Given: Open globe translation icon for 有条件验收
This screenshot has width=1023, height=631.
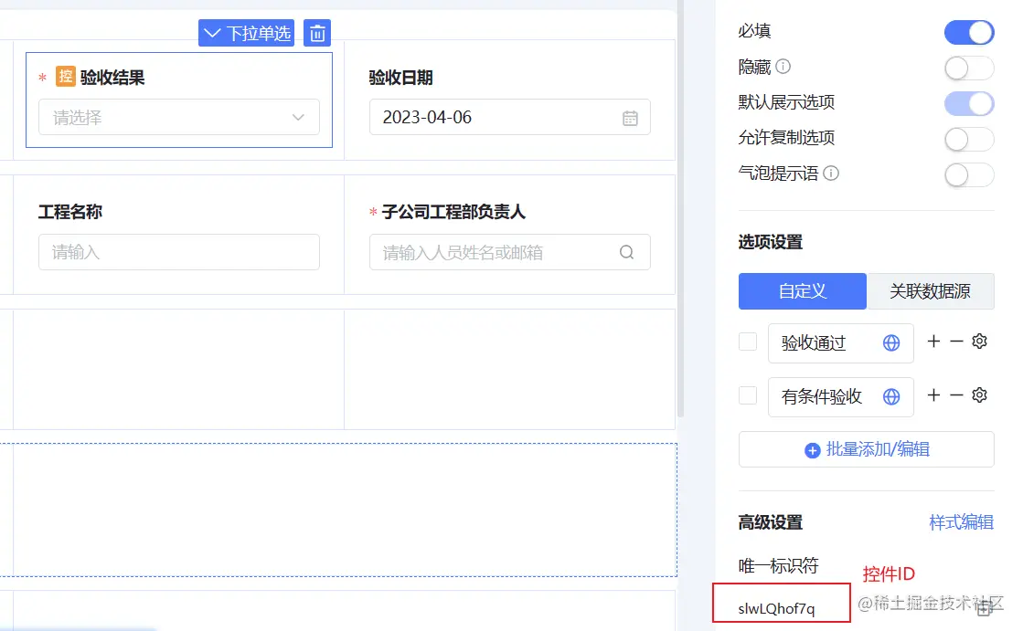Looking at the screenshot, I should [891, 396].
